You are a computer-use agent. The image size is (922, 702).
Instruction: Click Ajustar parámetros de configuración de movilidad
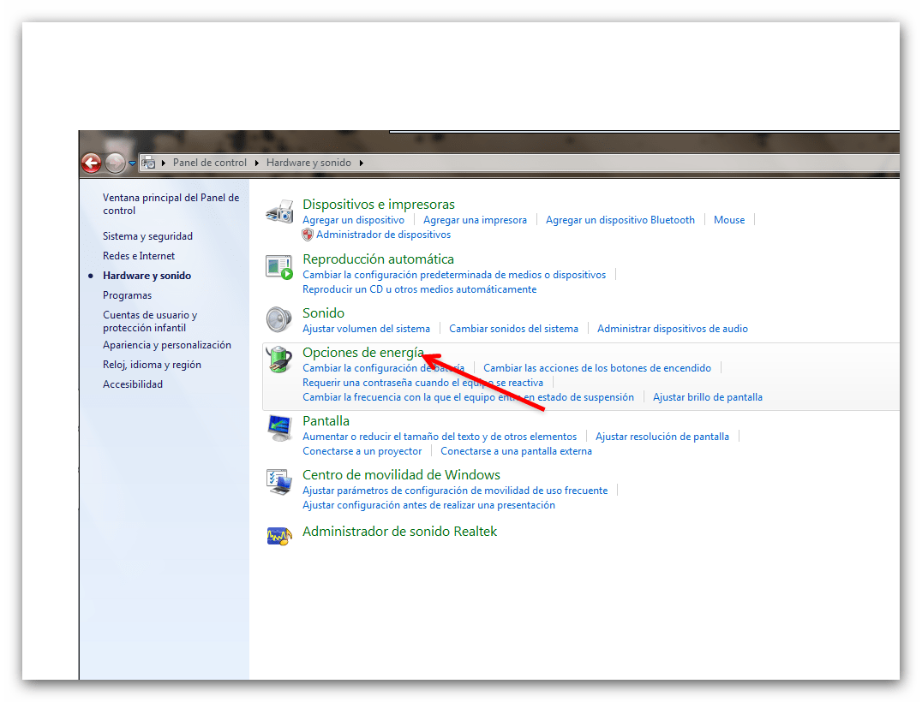click(x=455, y=491)
